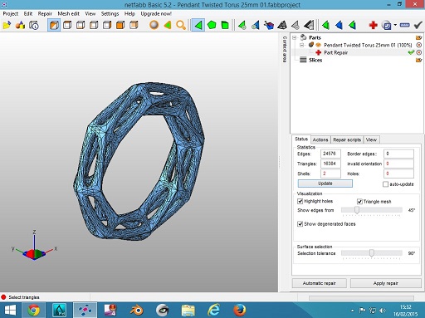Screen dimensions: 425x318
Task: Toggle the Highlight holes checkbox
Action: (300, 201)
